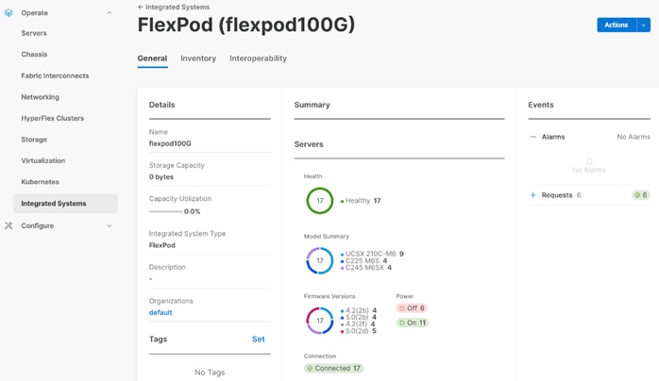Click the FlexPod integrated system type value
Image resolution: width=659 pixels, height=381 pixels.
tap(161, 245)
